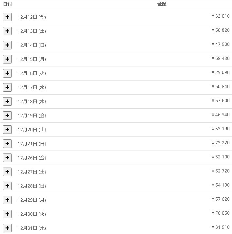Click plus icon next to 12月30日 (火)

[7, 214]
